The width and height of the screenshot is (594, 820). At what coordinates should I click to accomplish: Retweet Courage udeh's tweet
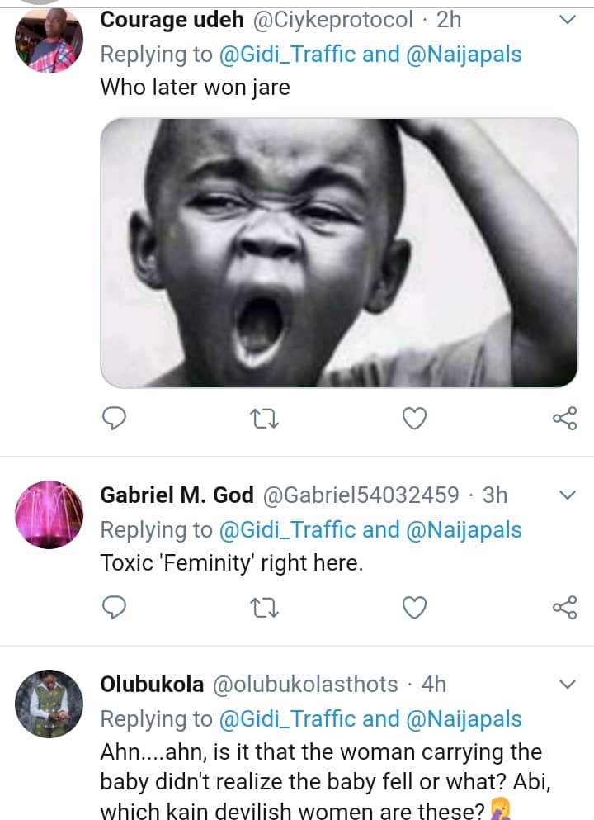(x=266, y=419)
